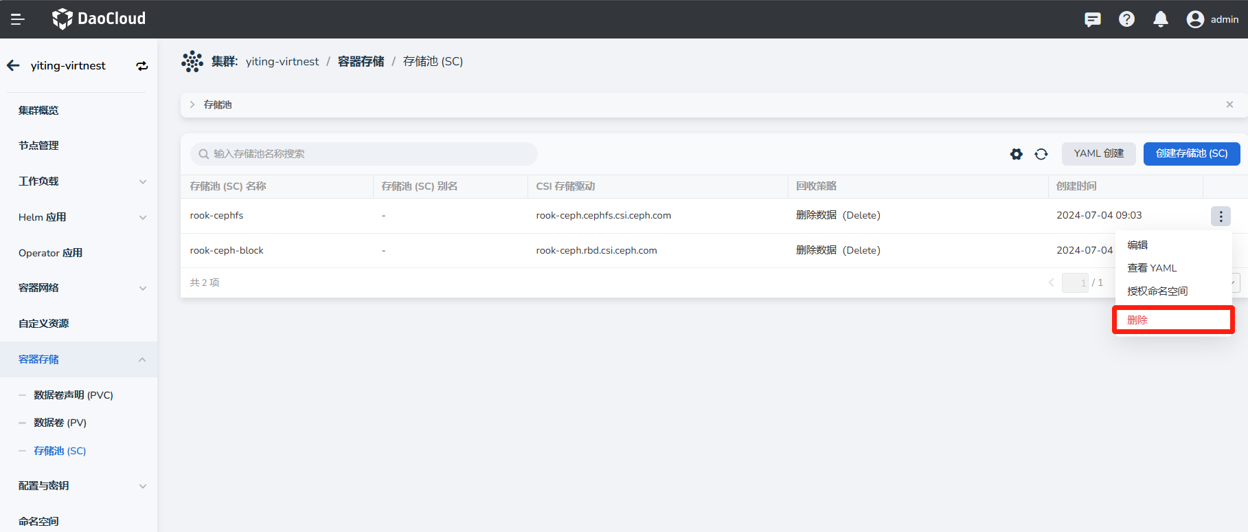Expand the 存储池 info banner
The height and width of the screenshot is (532, 1248).
pyautogui.click(x=193, y=104)
